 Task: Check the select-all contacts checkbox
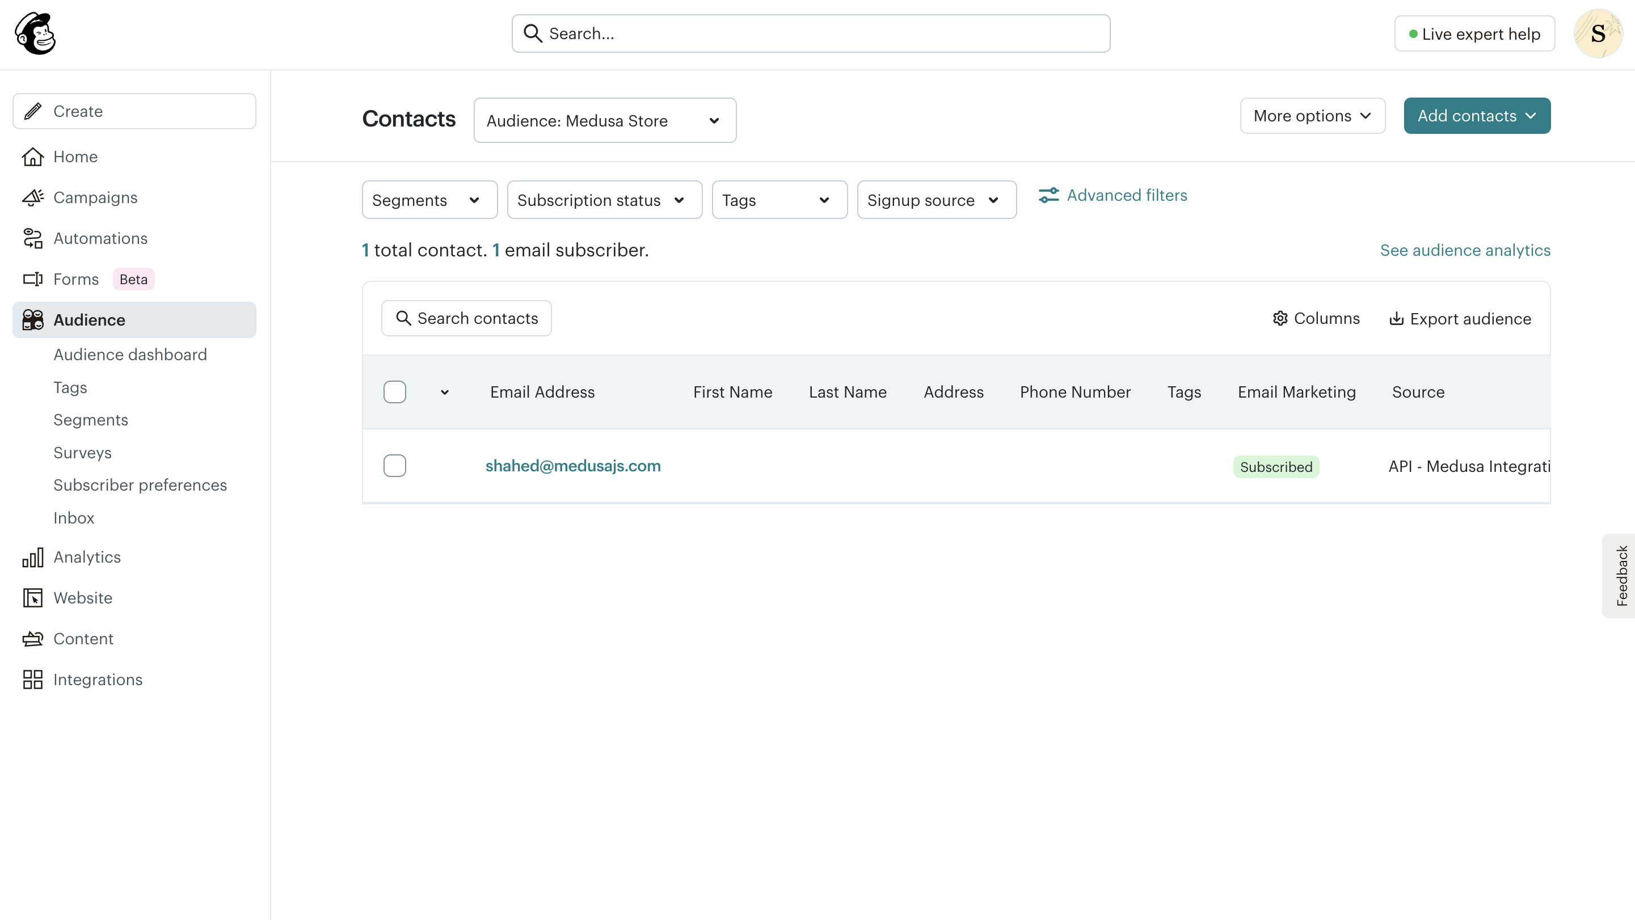(395, 391)
